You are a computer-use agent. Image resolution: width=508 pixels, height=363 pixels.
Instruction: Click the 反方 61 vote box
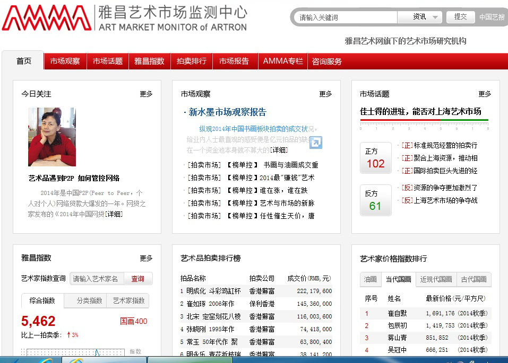pyautogui.click(x=375, y=200)
